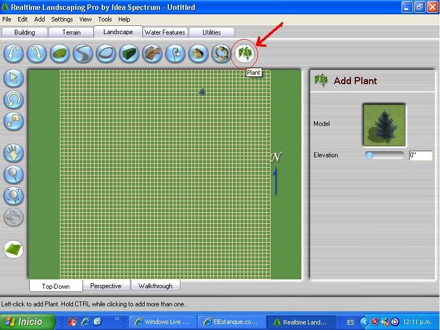Open the Edit menu
The width and height of the screenshot is (440, 330).
23,19
